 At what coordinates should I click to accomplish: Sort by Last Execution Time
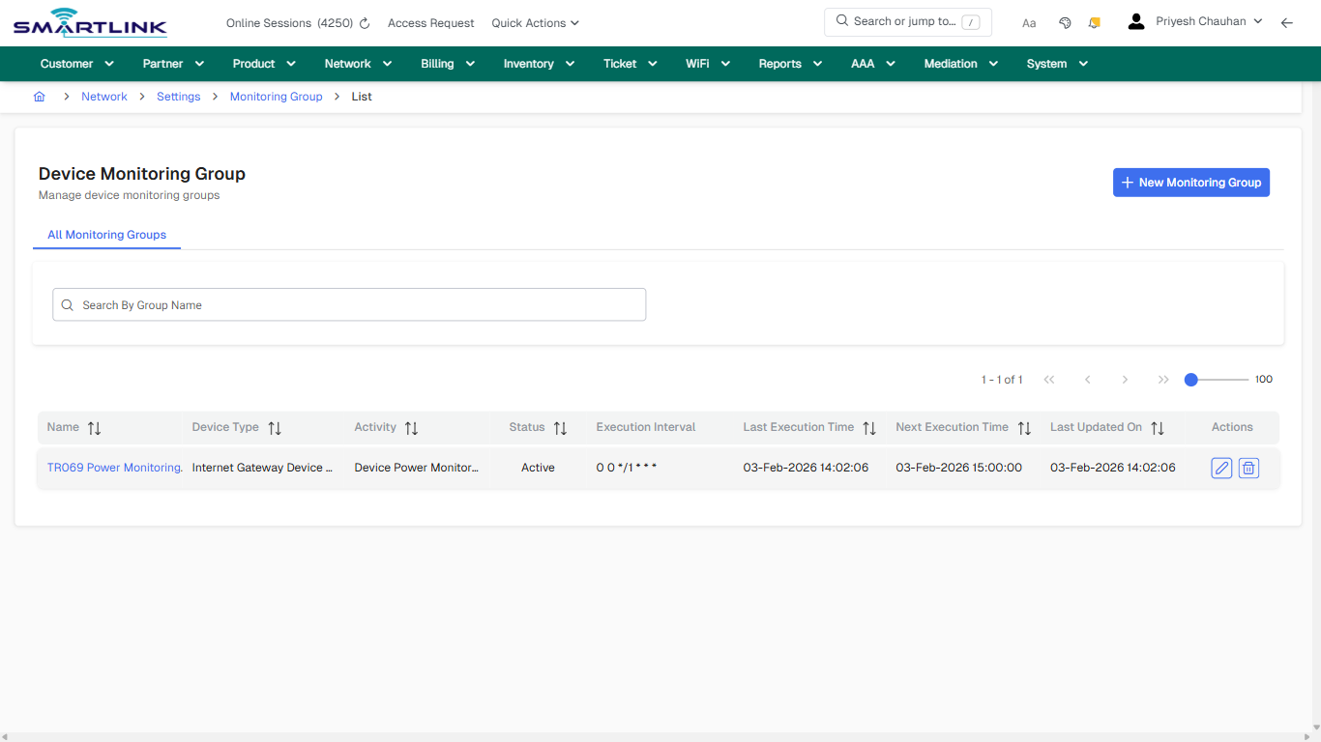click(x=870, y=427)
